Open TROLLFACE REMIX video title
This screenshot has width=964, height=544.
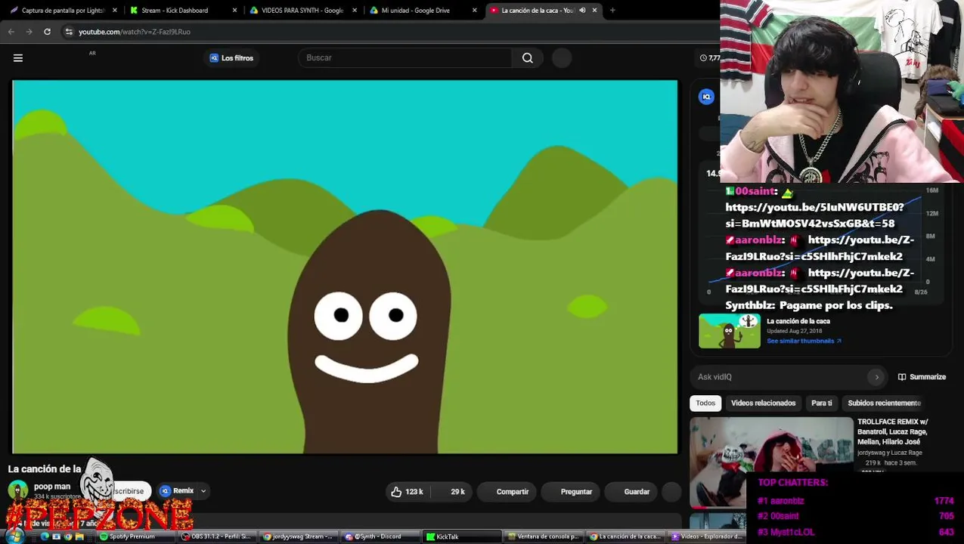(892, 431)
